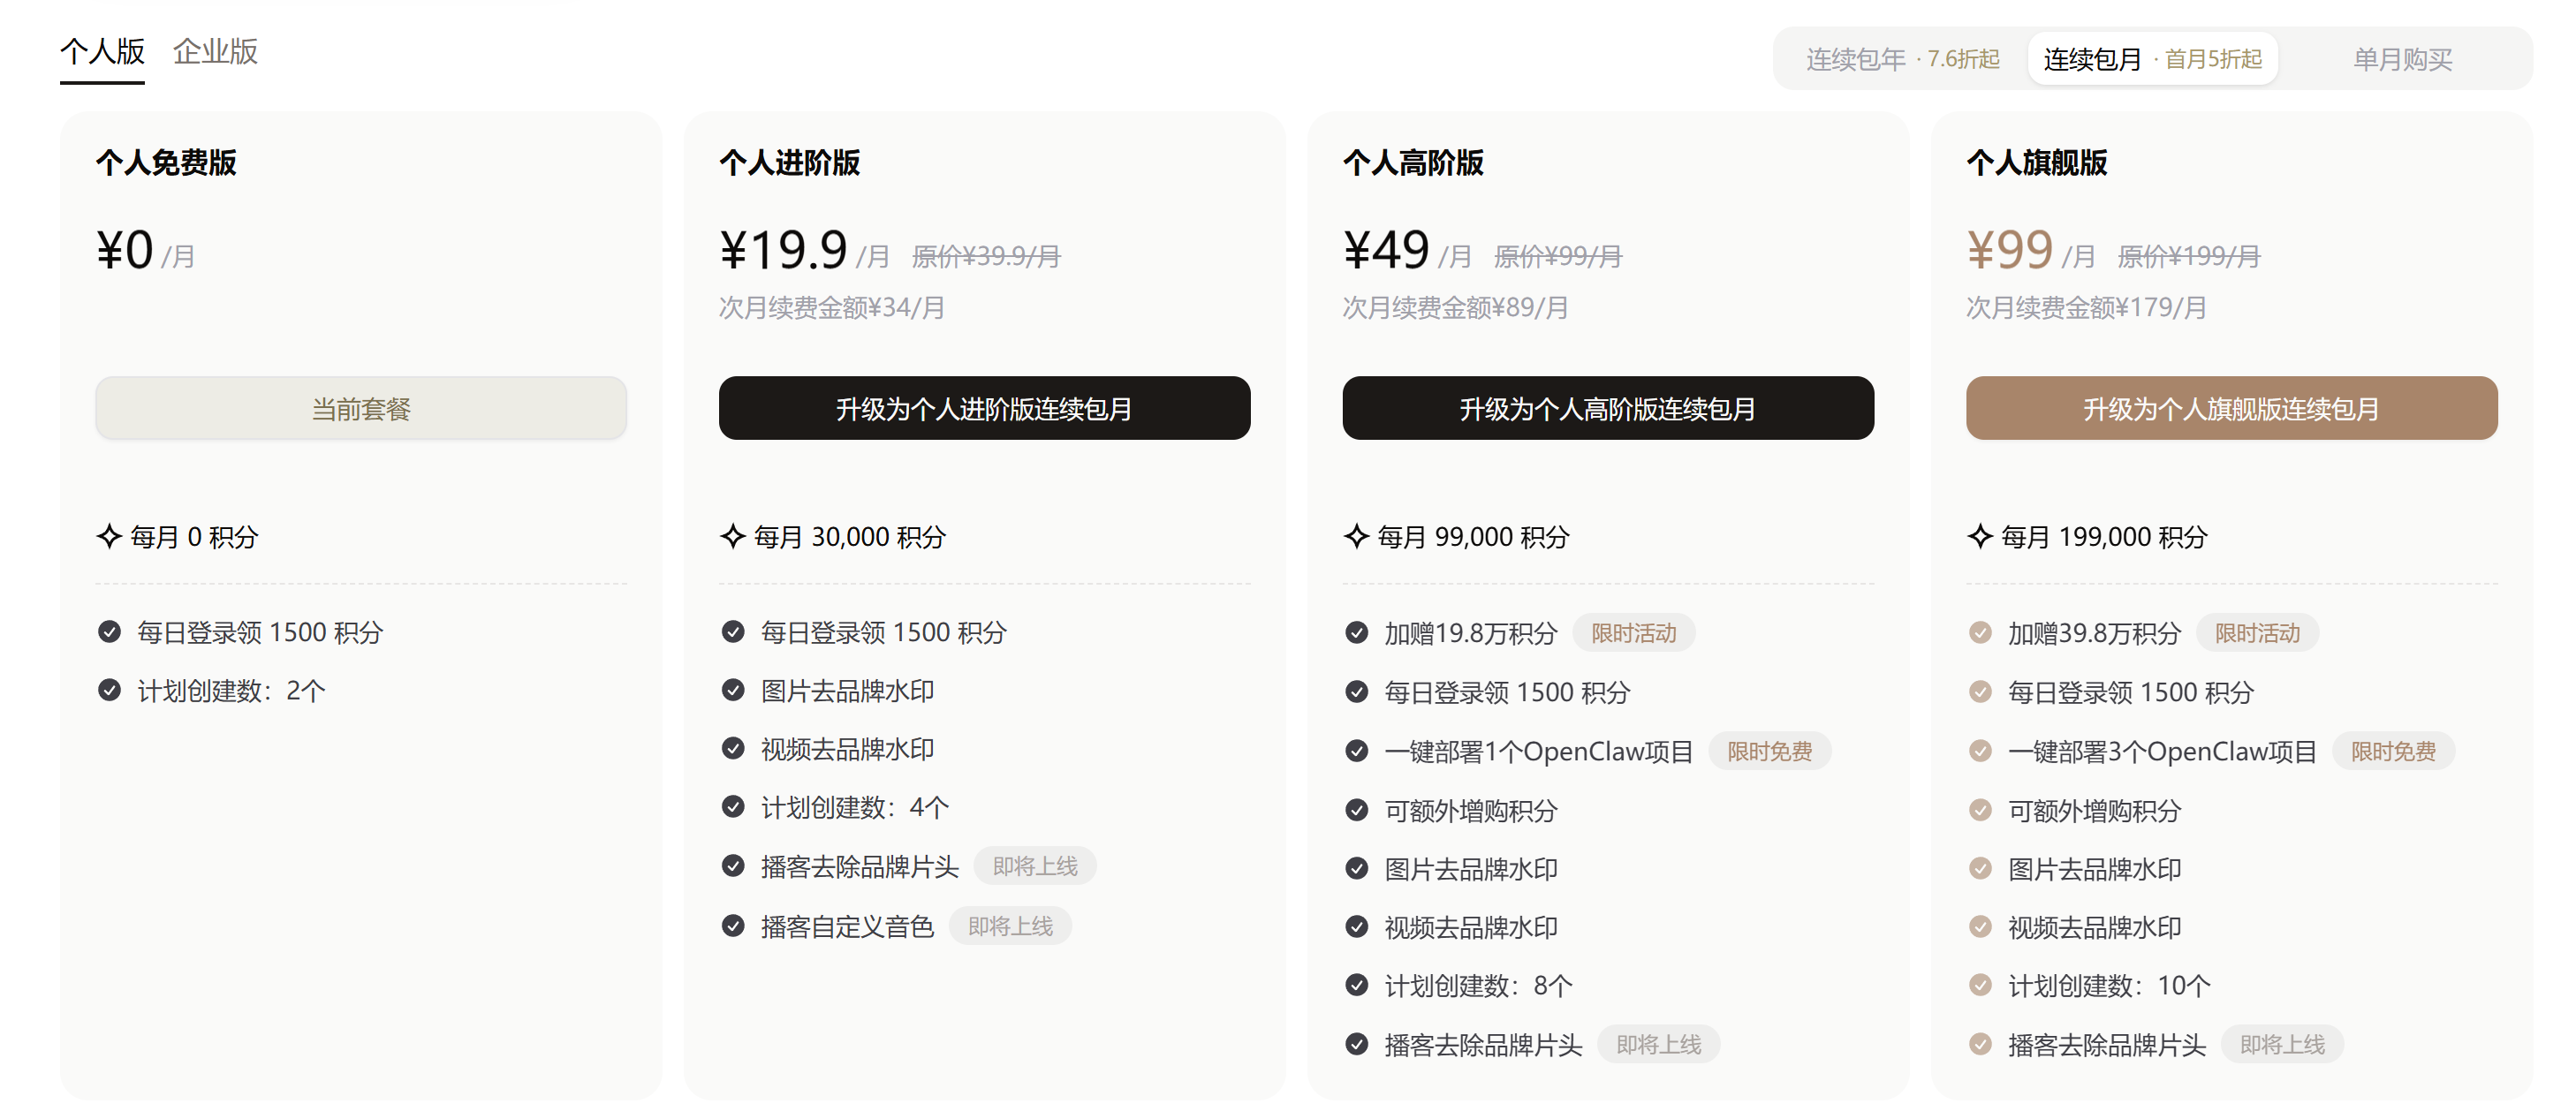2576x1111 pixels.
Task: Click 升级为个人高阶版连续包月 button
Action: (x=1607, y=408)
